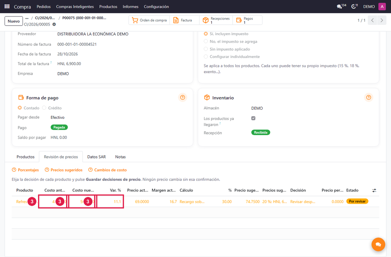Image resolution: width=391 pixels, height=257 pixels.
Task: Select 'No, el impuesto se agrega'
Action: click(x=206, y=41)
